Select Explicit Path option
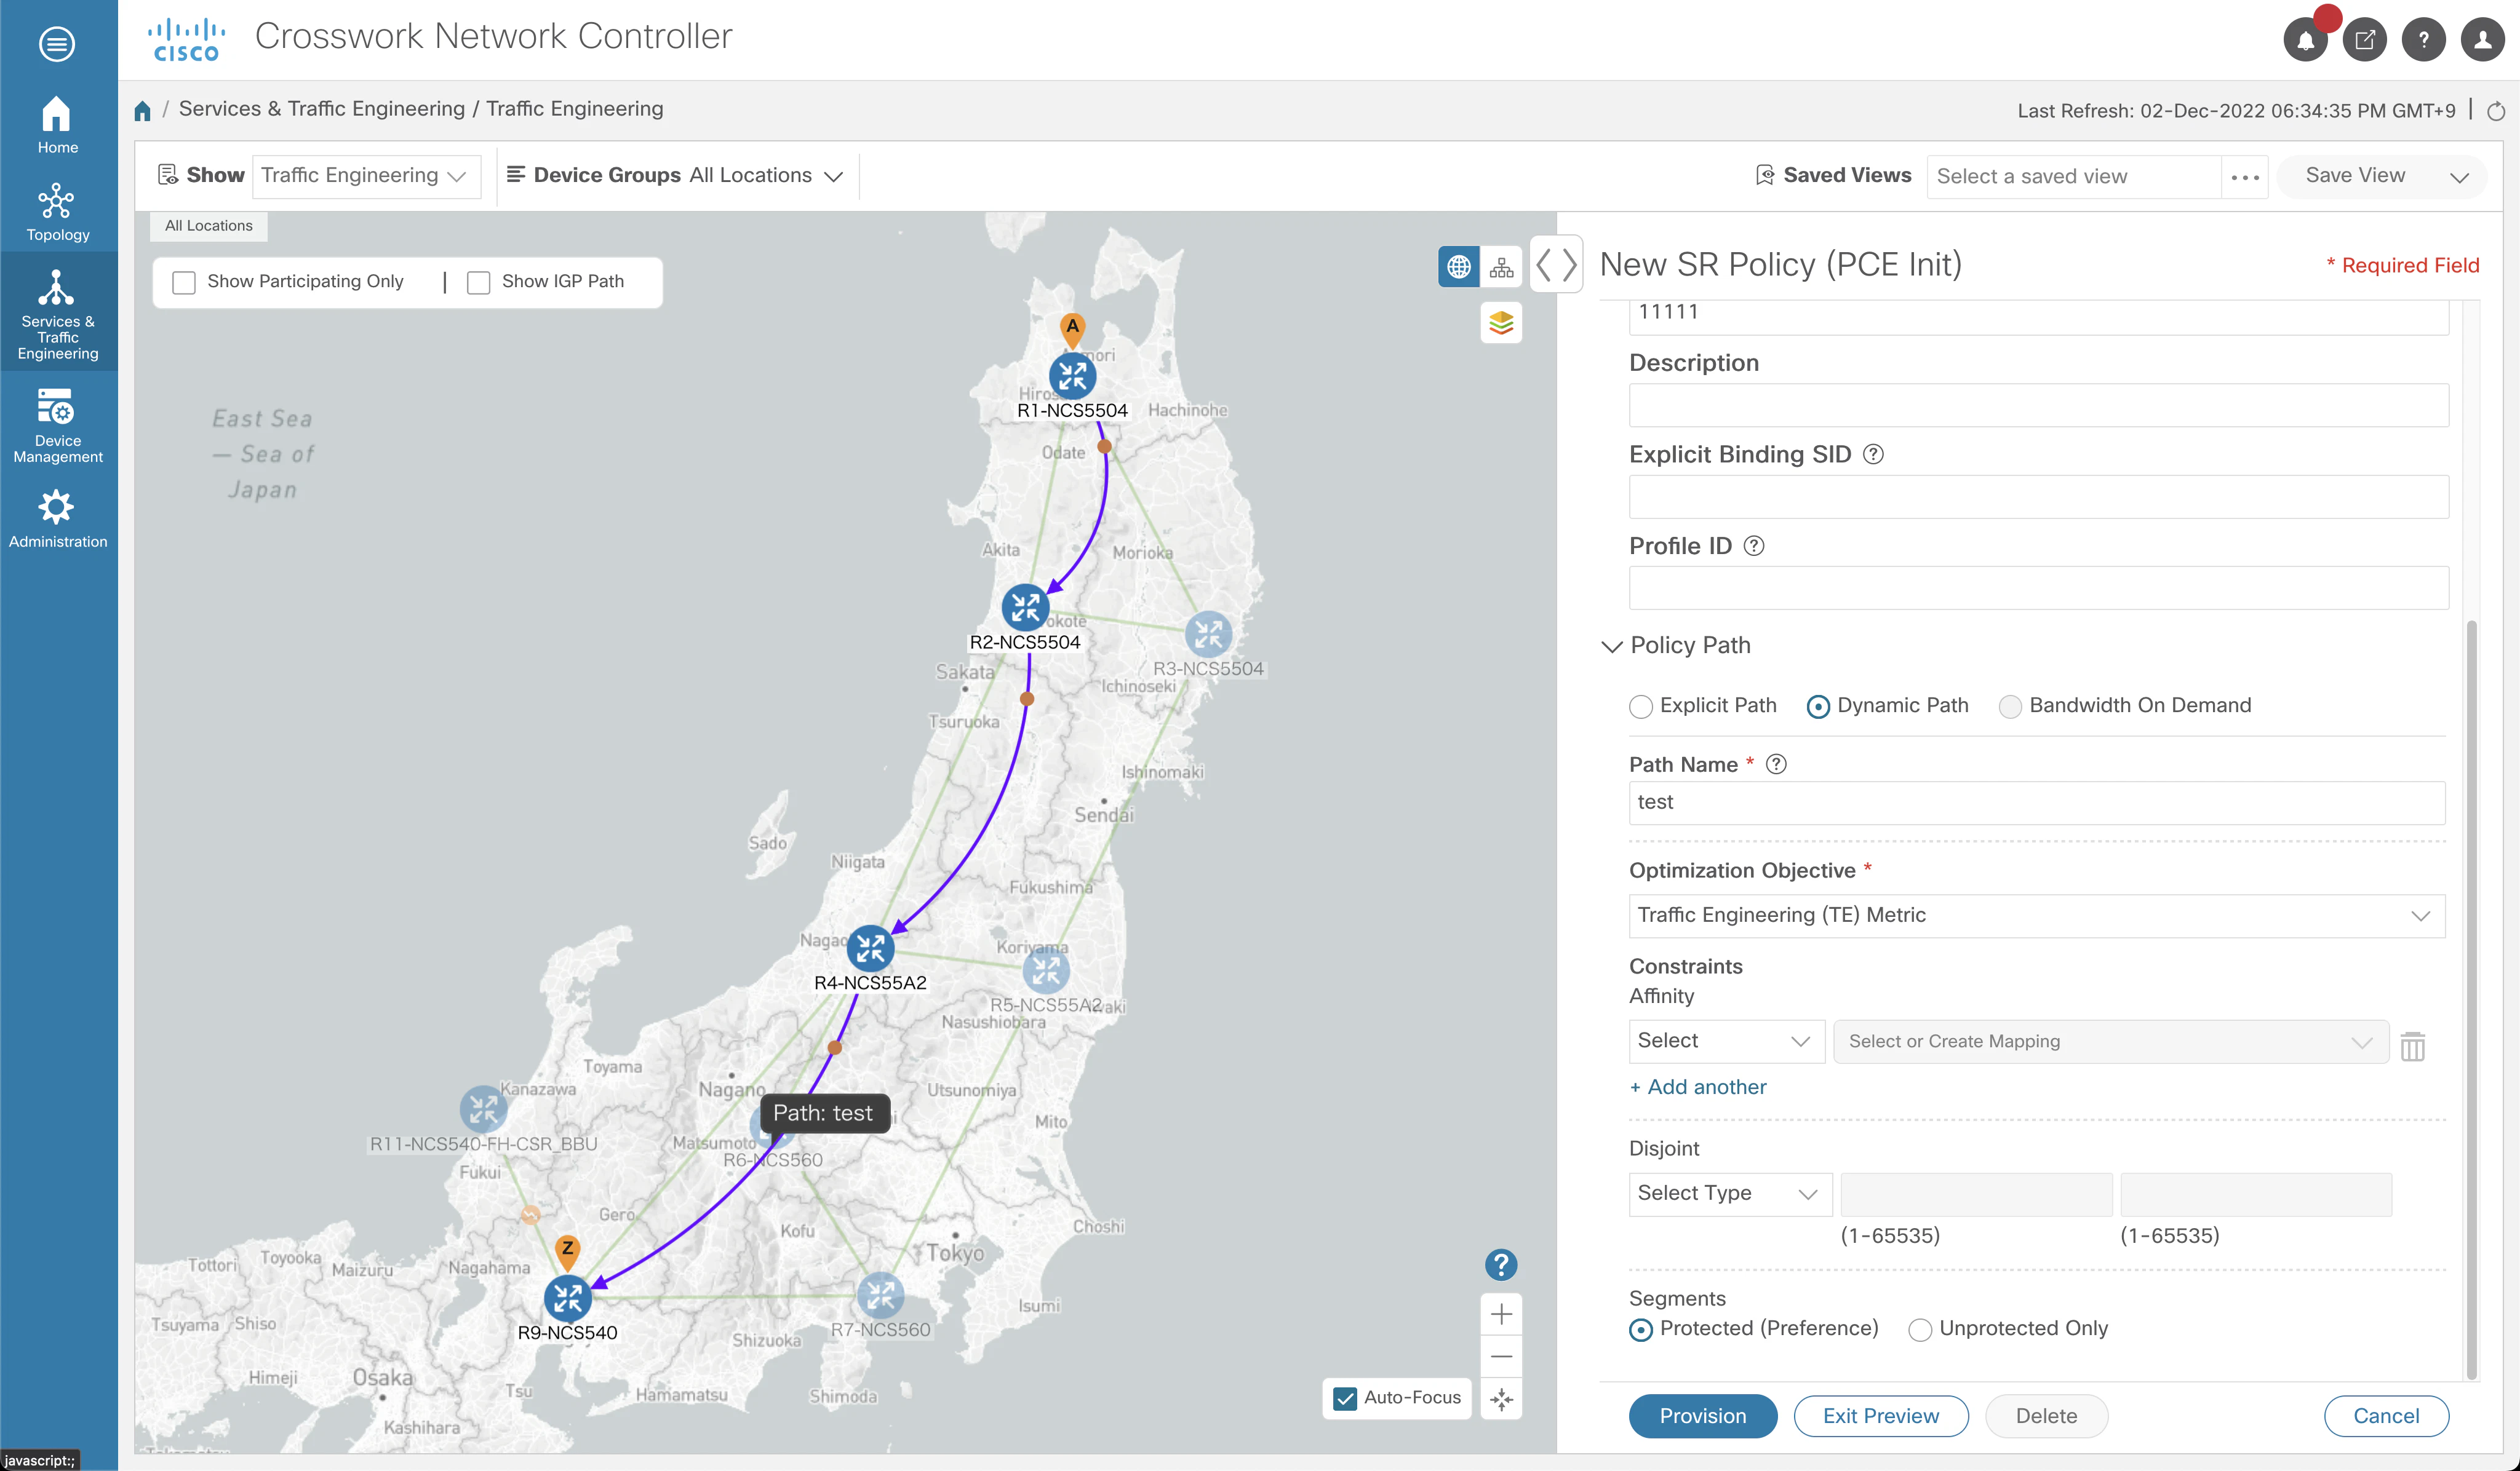Viewport: 2520px width, 1471px height. [x=1640, y=707]
